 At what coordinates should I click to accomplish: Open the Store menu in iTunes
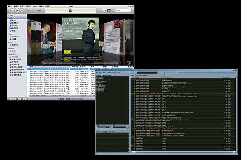35,6
